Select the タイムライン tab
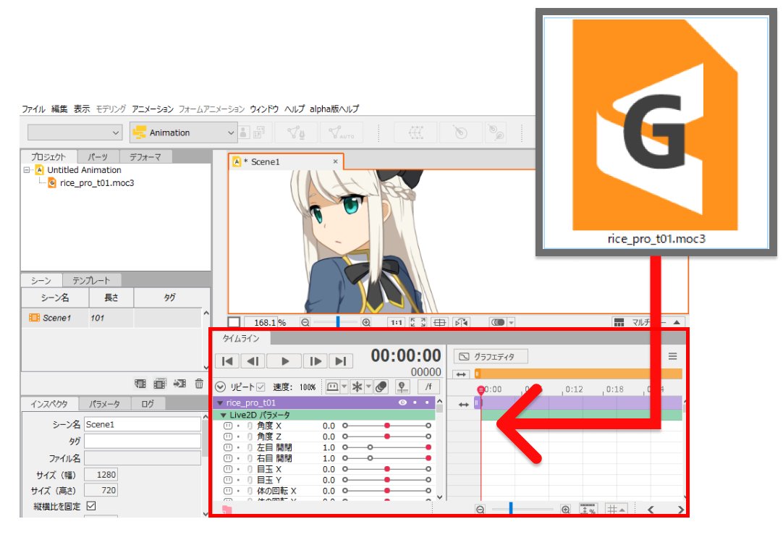 (x=241, y=338)
